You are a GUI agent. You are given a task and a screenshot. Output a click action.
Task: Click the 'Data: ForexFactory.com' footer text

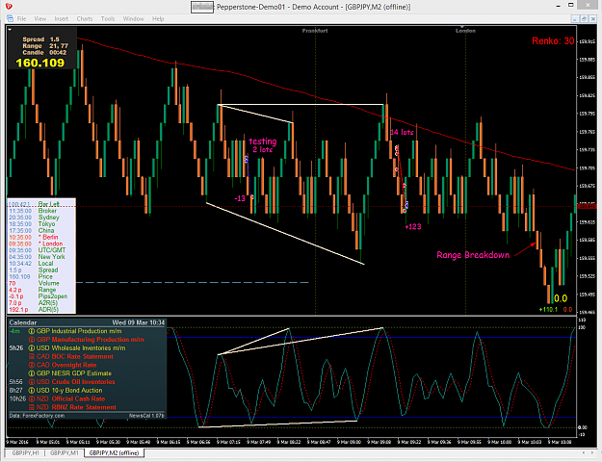click(37, 416)
